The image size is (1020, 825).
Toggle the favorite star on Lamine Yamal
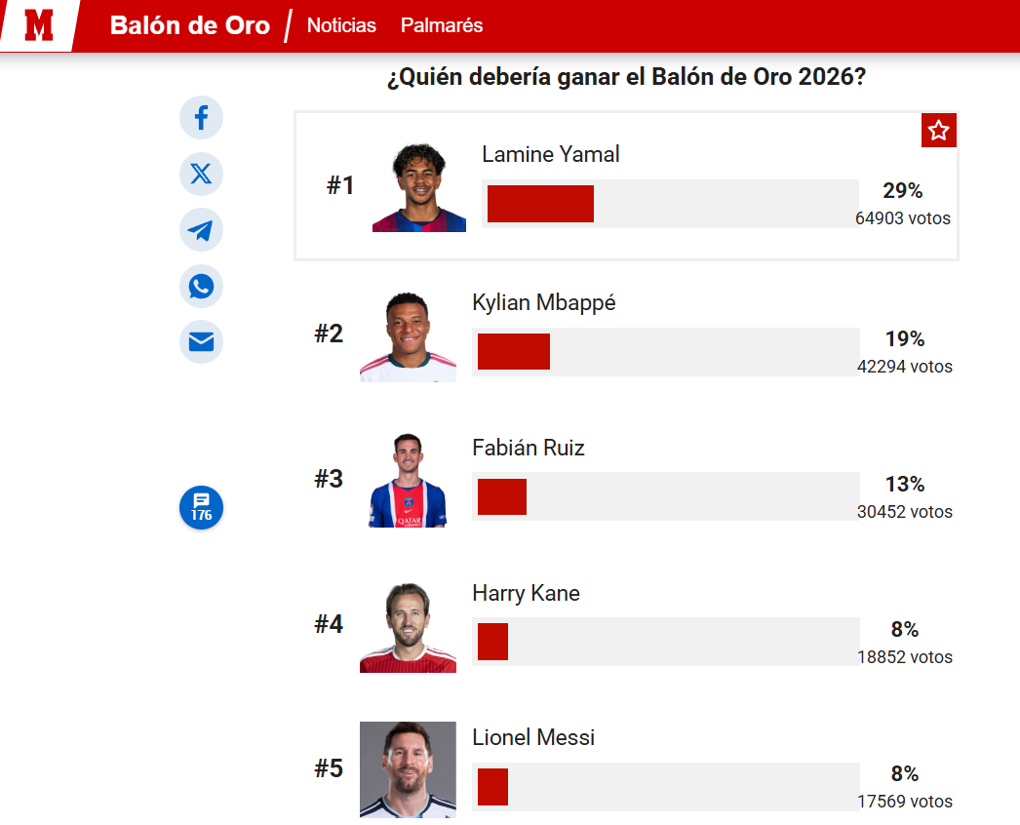pos(938,130)
